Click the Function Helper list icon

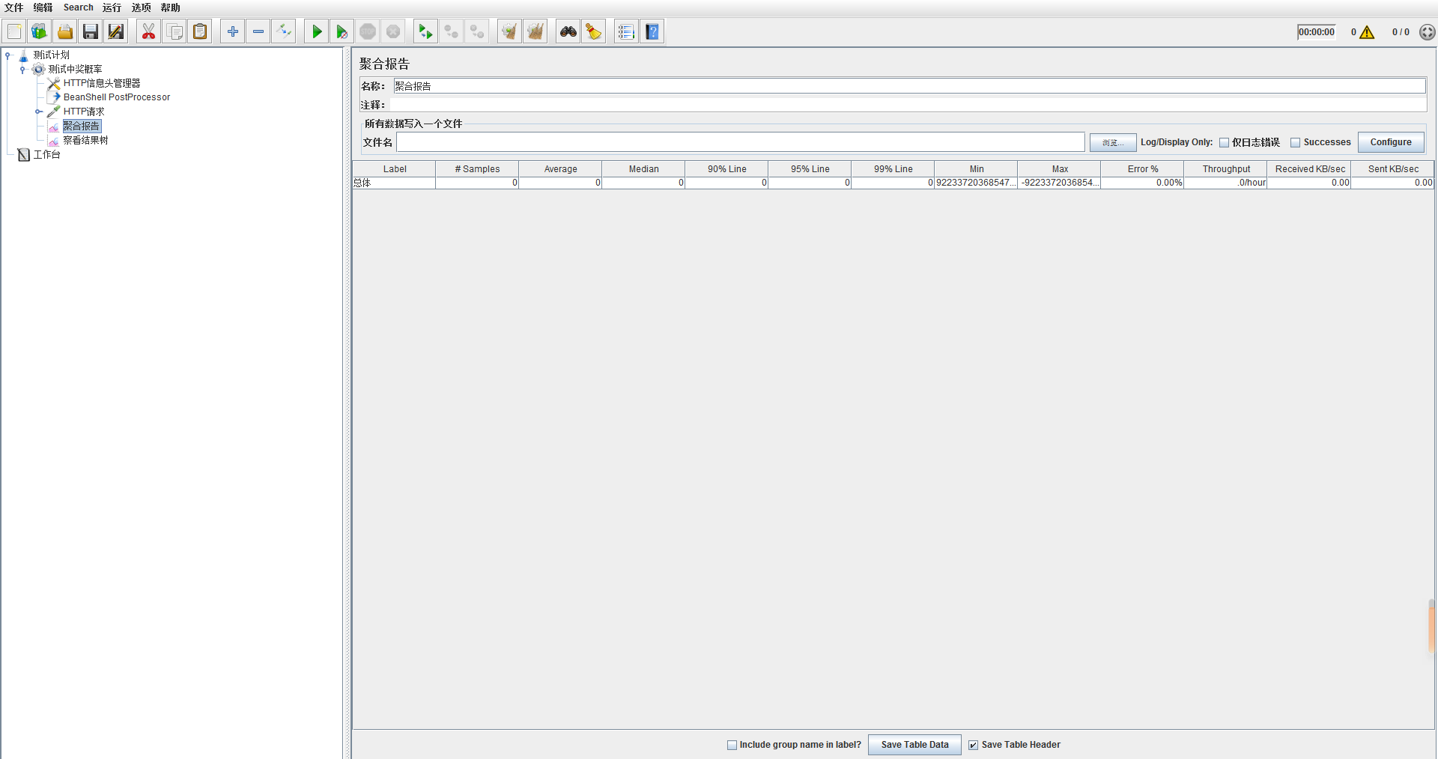(x=626, y=31)
